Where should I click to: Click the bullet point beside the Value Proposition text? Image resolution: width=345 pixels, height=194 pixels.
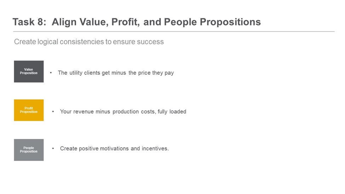click(51, 73)
